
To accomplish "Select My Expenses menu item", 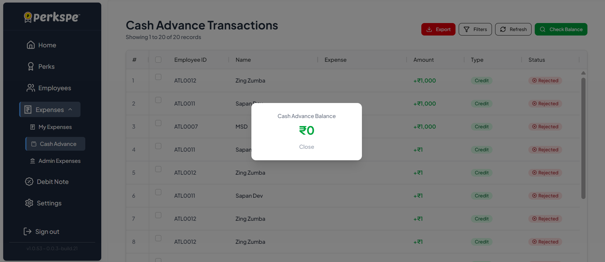I will click(x=55, y=127).
